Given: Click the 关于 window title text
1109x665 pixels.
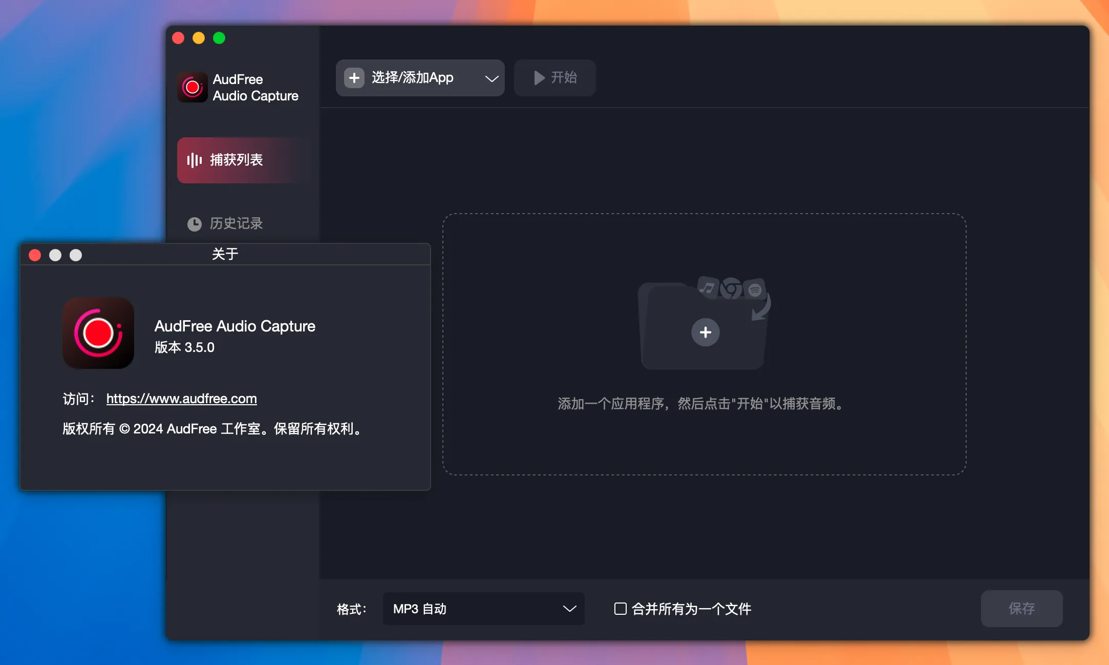Looking at the screenshot, I should coord(225,254).
